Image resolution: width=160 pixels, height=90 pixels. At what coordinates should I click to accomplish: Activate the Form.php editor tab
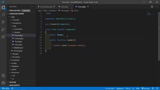82,7
